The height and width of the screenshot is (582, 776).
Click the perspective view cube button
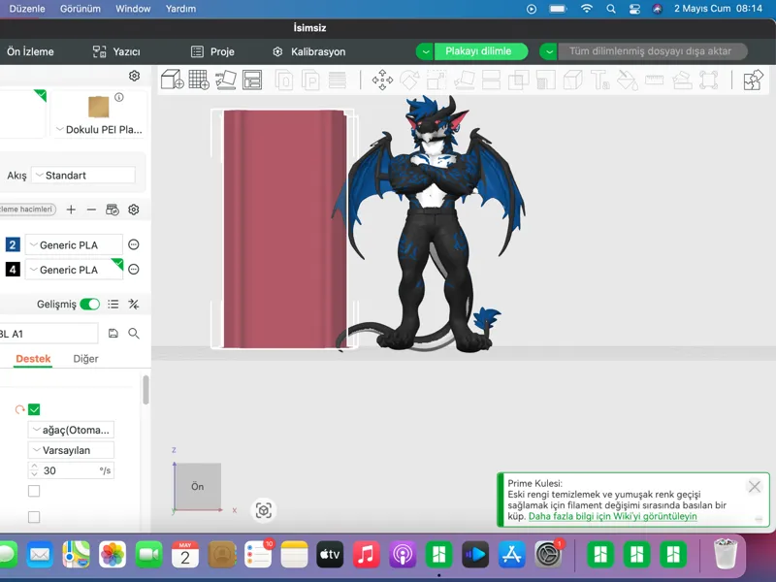pos(263,510)
